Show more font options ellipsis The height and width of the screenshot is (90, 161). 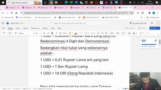[82, 33]
